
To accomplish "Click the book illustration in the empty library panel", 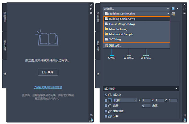I will pos(47,37).
